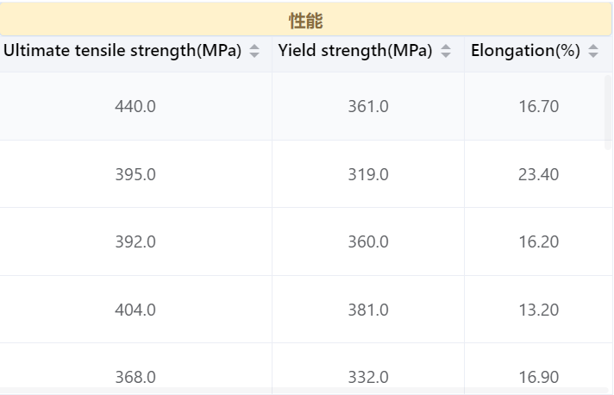Click the 404.0 tensile strength cell
Image resolution: width=614 pixels, height=395 pixels.
pyautogui.click(x=135, y=310)
